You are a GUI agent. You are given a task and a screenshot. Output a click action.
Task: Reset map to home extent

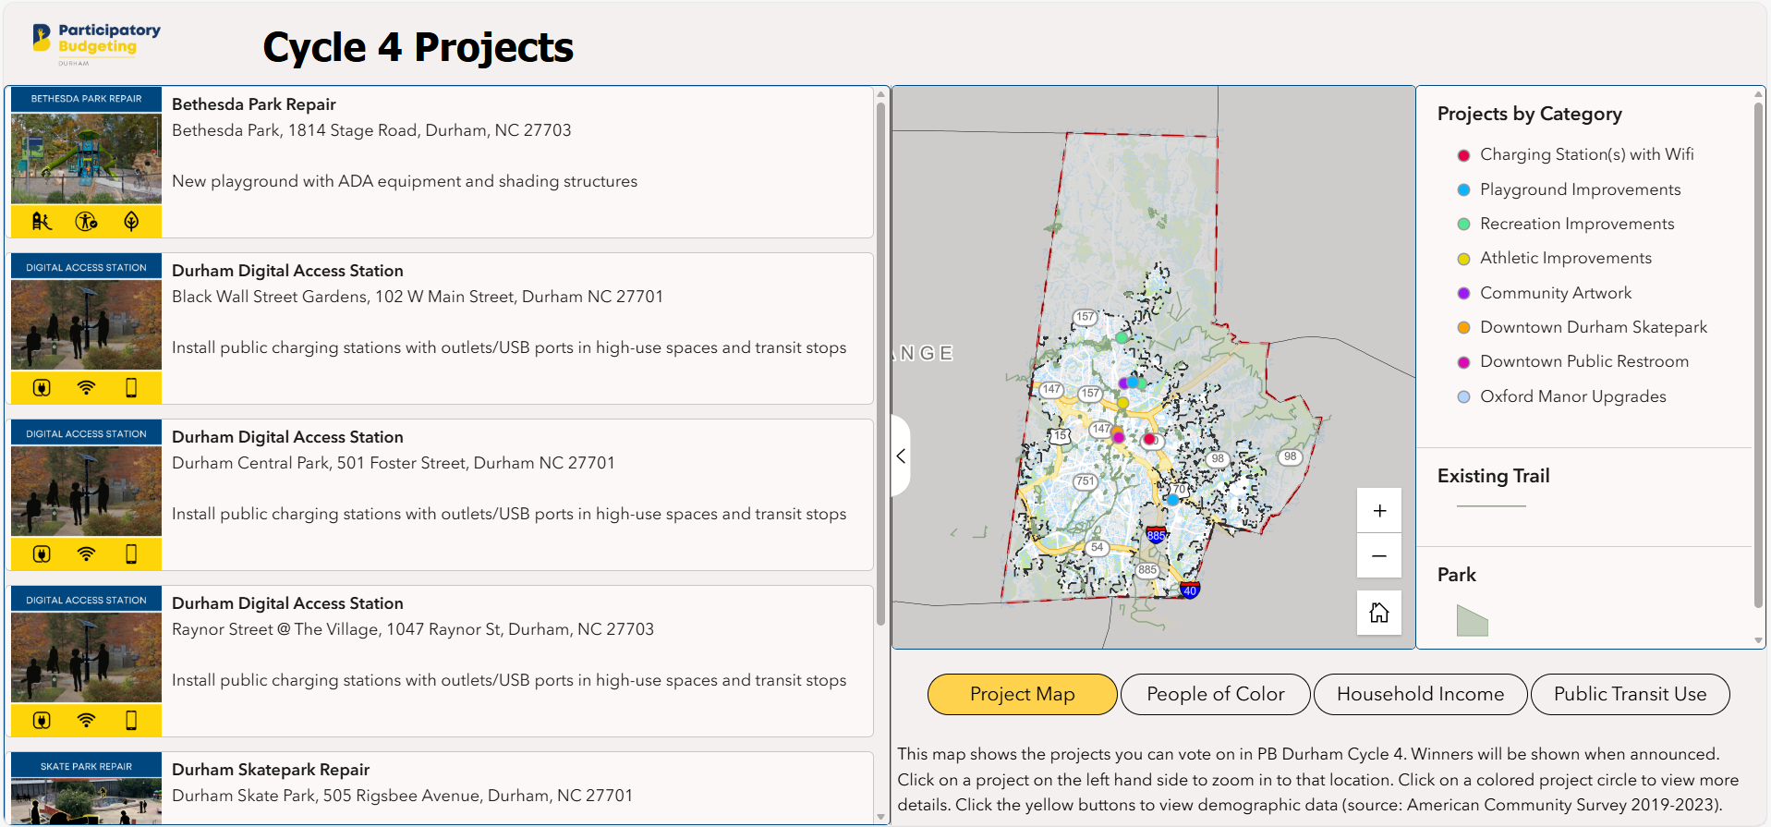(1378, 613)
